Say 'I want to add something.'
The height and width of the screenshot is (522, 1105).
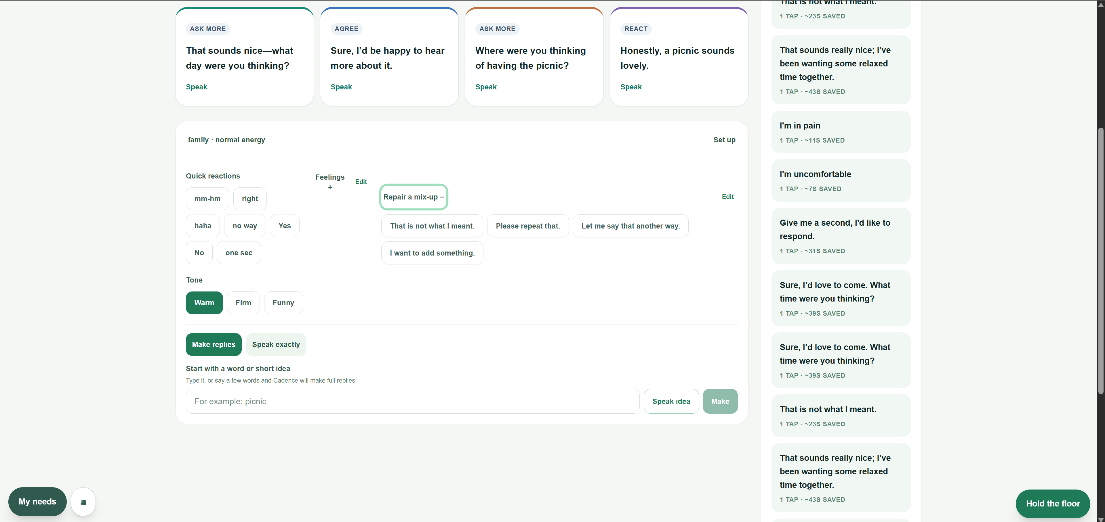pos(432,253)
